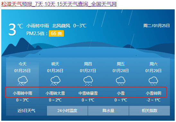Click the 01月28日 date text
176x122 pixels.
121,71
